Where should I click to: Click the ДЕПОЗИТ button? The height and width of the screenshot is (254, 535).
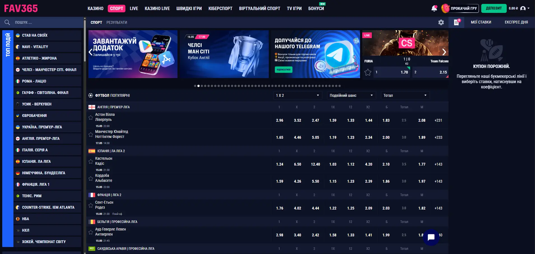click(494, 8)
